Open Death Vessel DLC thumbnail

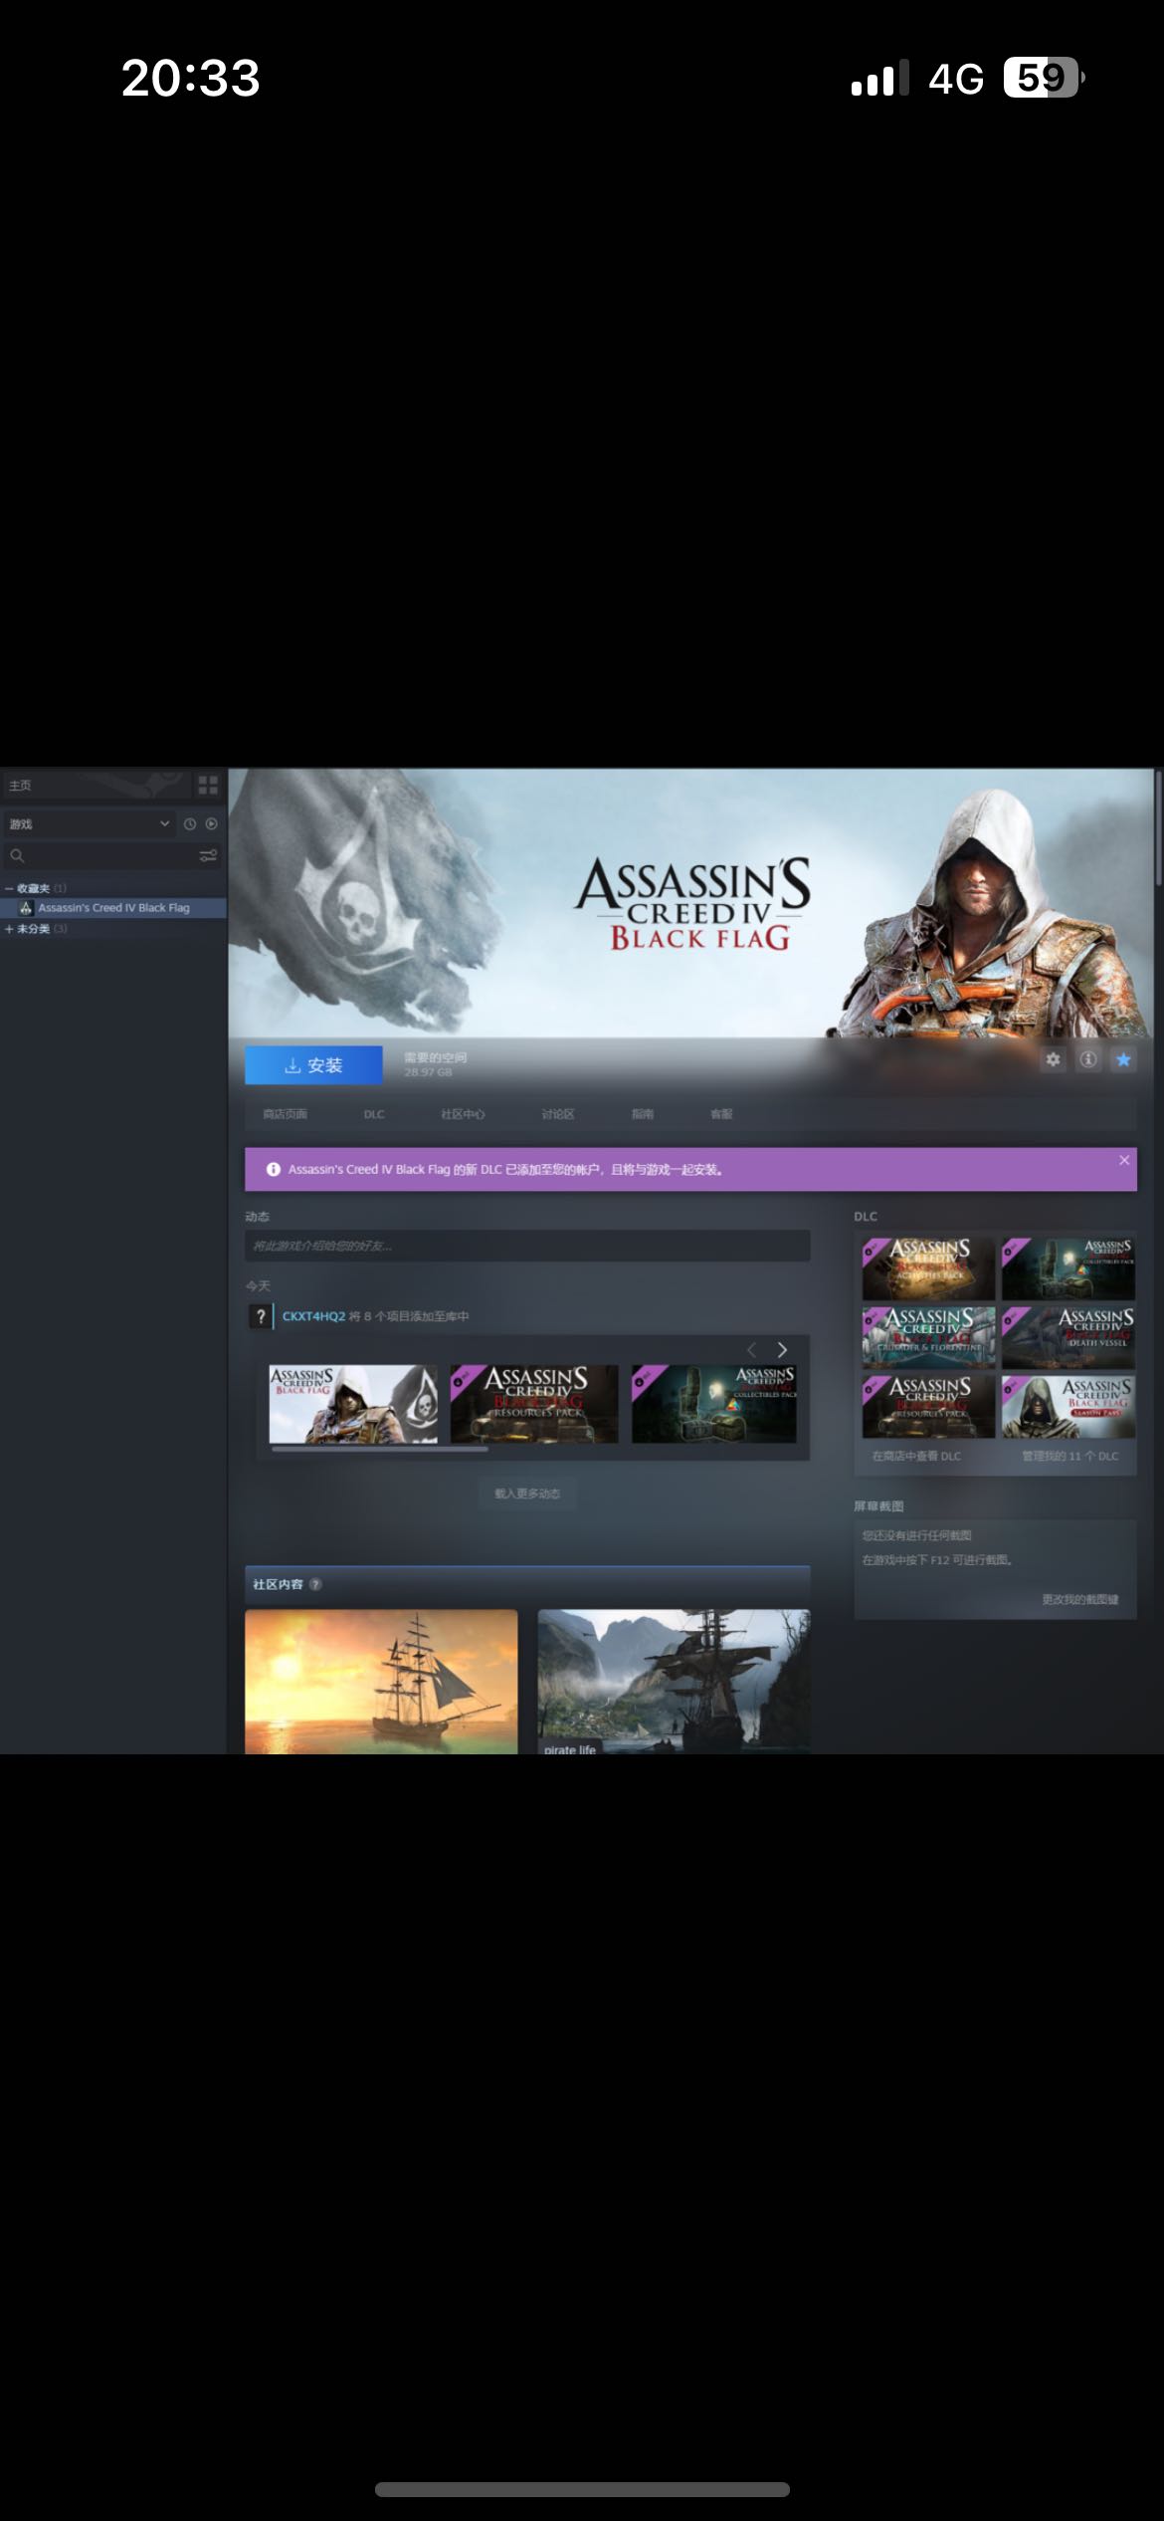coord(1067,1337)
